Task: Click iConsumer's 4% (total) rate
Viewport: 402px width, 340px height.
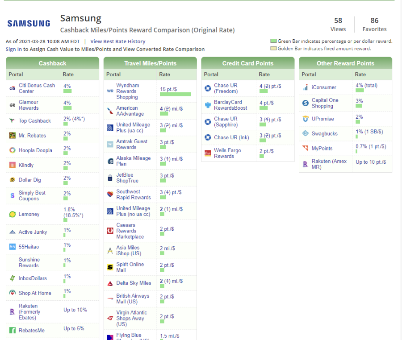Action: (366, 85)
